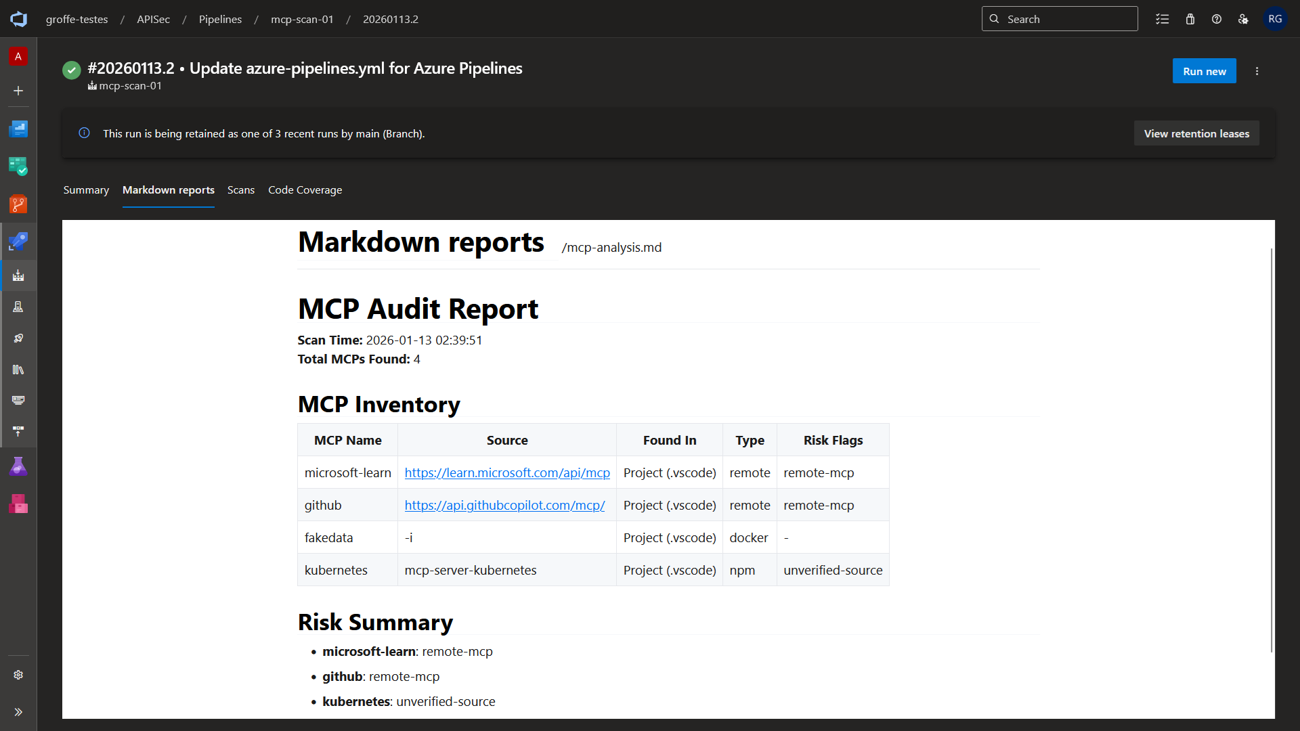The width and height of the screenshot is (1300, 731).
Task: Open work items checklist icon in header
Action: 1163,19
